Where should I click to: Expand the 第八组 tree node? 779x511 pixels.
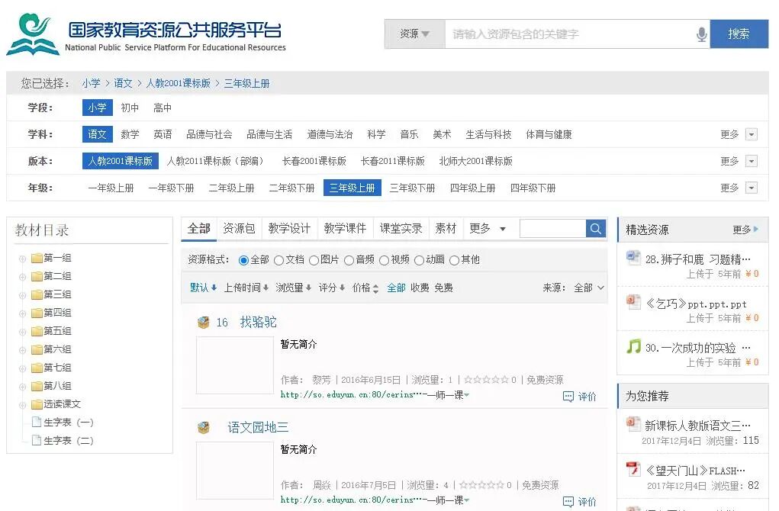tap(22, 387)
